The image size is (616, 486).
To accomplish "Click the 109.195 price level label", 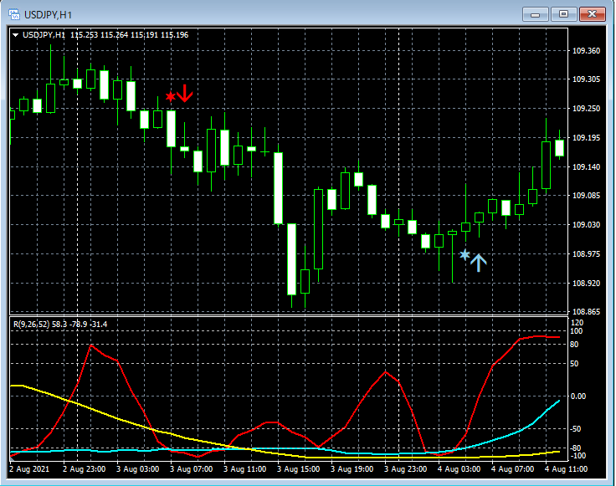I will pos(586,137).
